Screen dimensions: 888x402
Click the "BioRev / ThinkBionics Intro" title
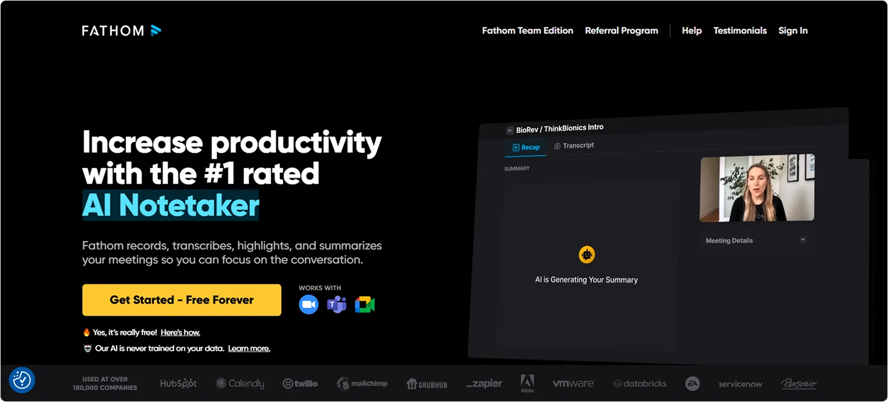560,128
